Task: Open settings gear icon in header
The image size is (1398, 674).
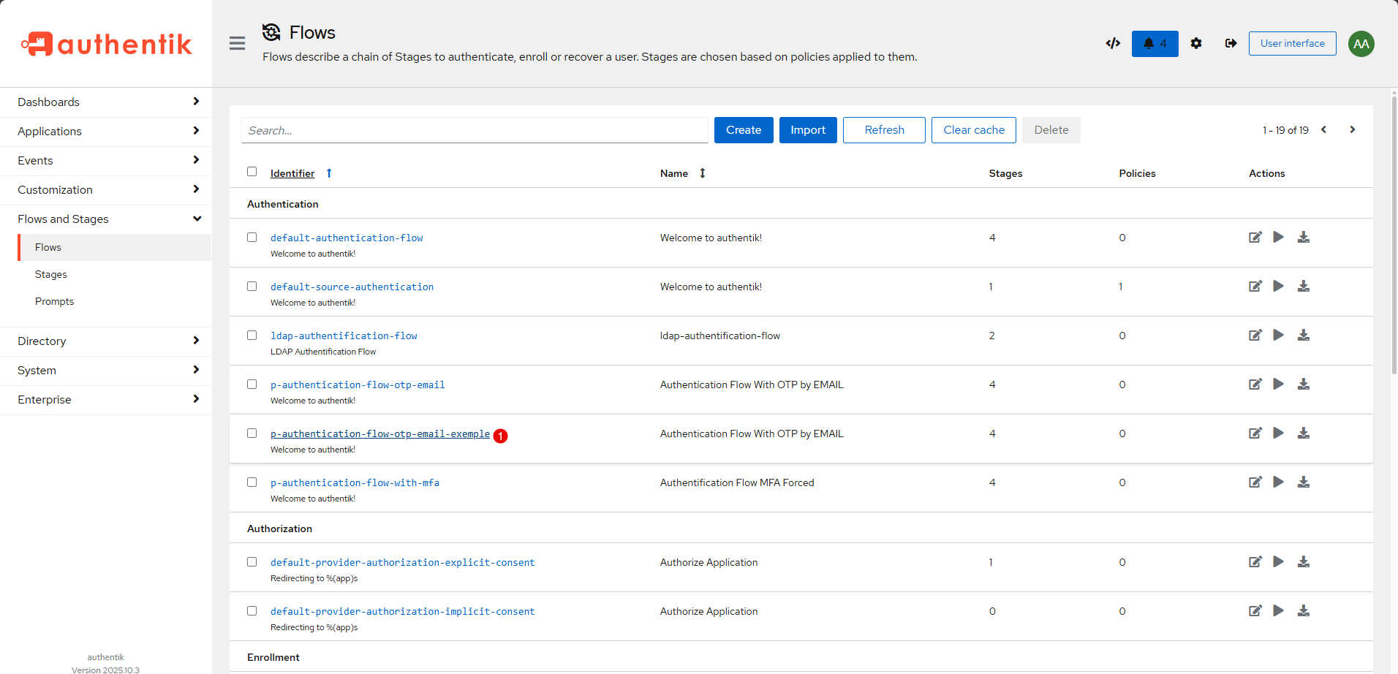Action: (1196, 44)
